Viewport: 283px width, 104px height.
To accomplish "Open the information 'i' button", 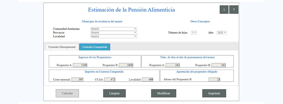I will [x=224, y=9].
